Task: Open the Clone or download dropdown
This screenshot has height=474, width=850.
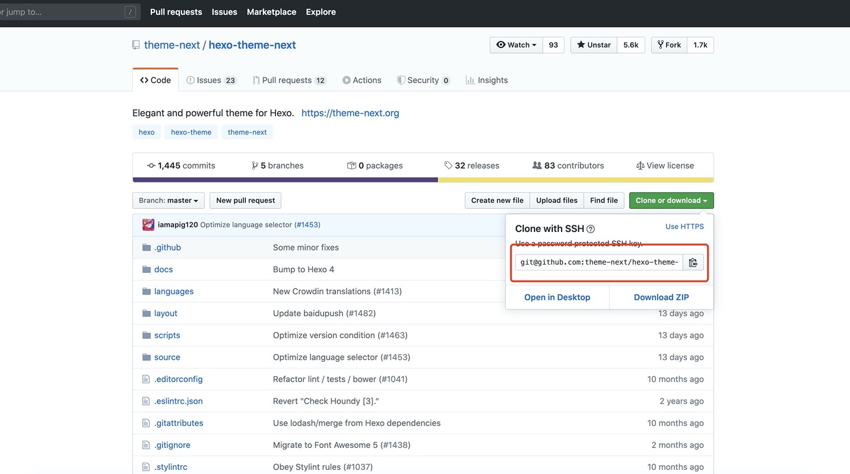Action: coord(671,200)
